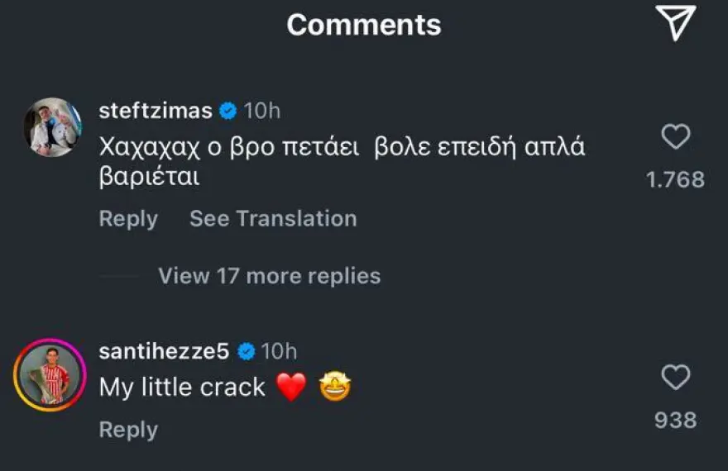The width and height of the screenshot is (728, 471).
Task: Click the verified badge next to steftzimas
Action: coord(228,111)
